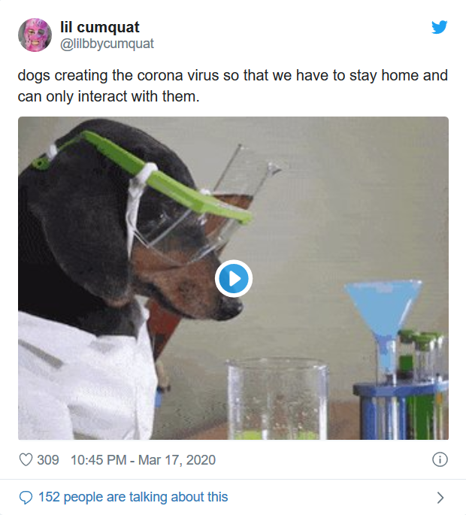The width and height of the screenshot is (466, 515).
Task: Click "152 people are talking about this"
Action: tap(133, 497)
